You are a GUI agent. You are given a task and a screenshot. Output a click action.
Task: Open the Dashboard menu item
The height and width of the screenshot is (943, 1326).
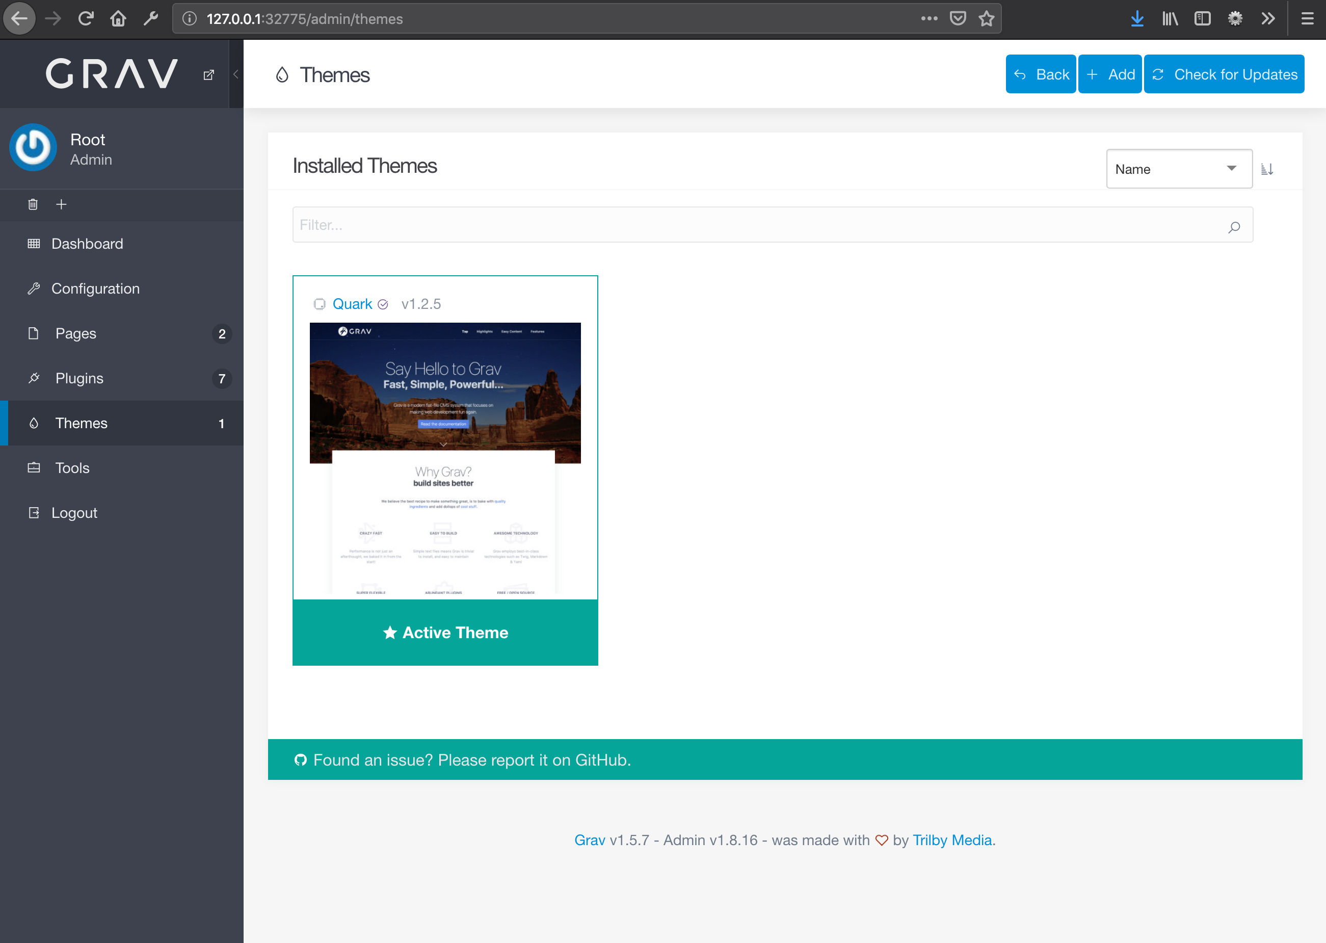click(121, 244)
